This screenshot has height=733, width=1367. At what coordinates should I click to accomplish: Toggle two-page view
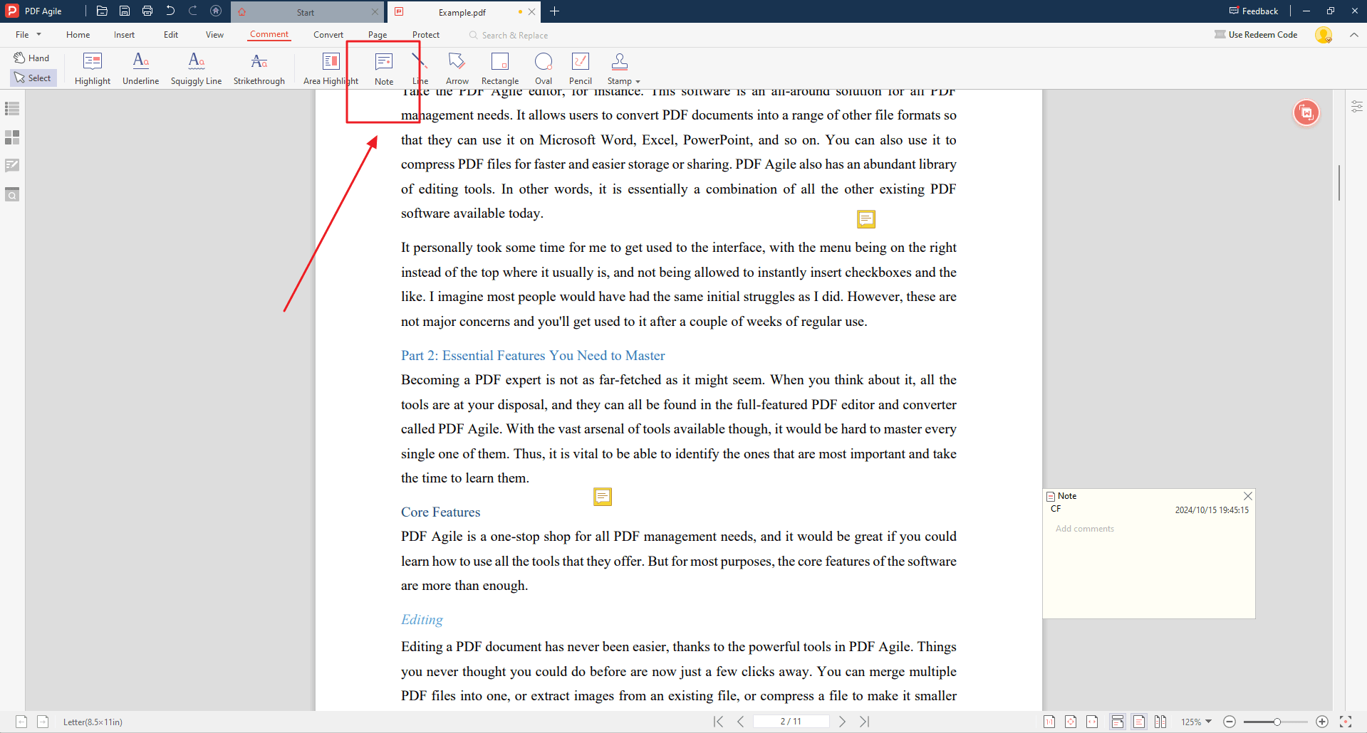point(1160,722)
